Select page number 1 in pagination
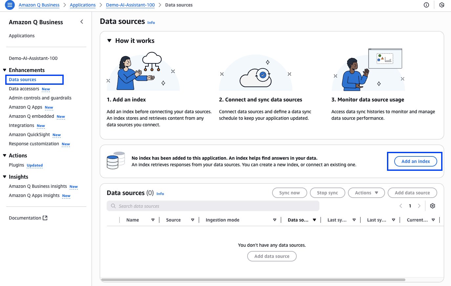 (410, 206)
